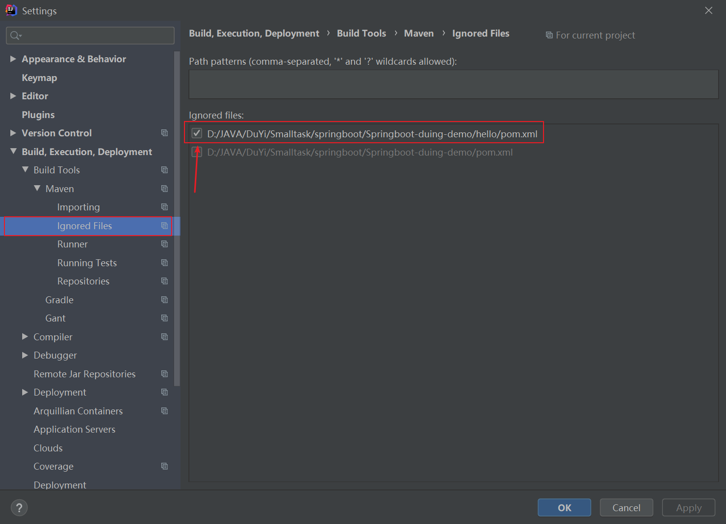Select the Springboot-duing-demo/pom.xml path text
The image size is (726, 524).
point(360,152)
